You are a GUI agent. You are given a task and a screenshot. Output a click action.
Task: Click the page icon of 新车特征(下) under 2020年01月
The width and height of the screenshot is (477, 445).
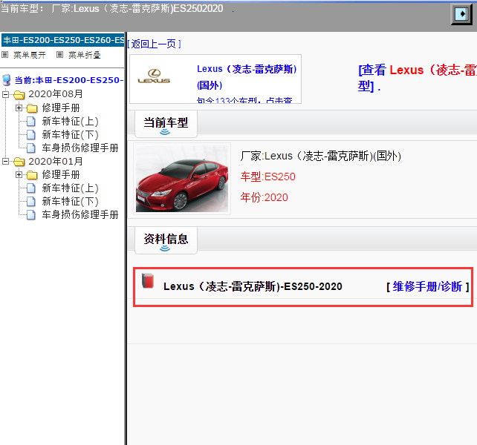tap(30, 202)
